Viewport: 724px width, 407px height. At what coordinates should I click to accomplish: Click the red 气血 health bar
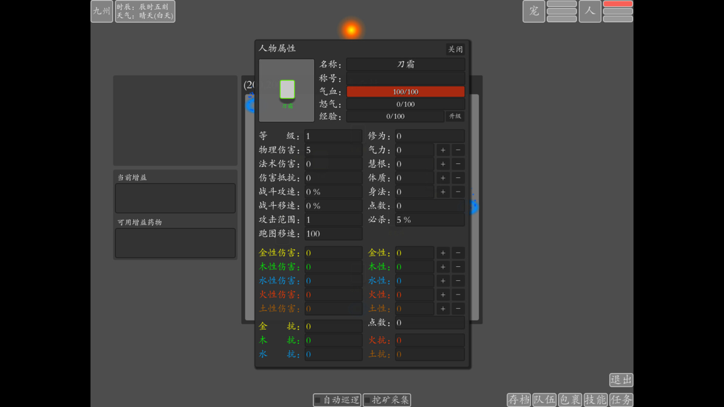(405, 91)
